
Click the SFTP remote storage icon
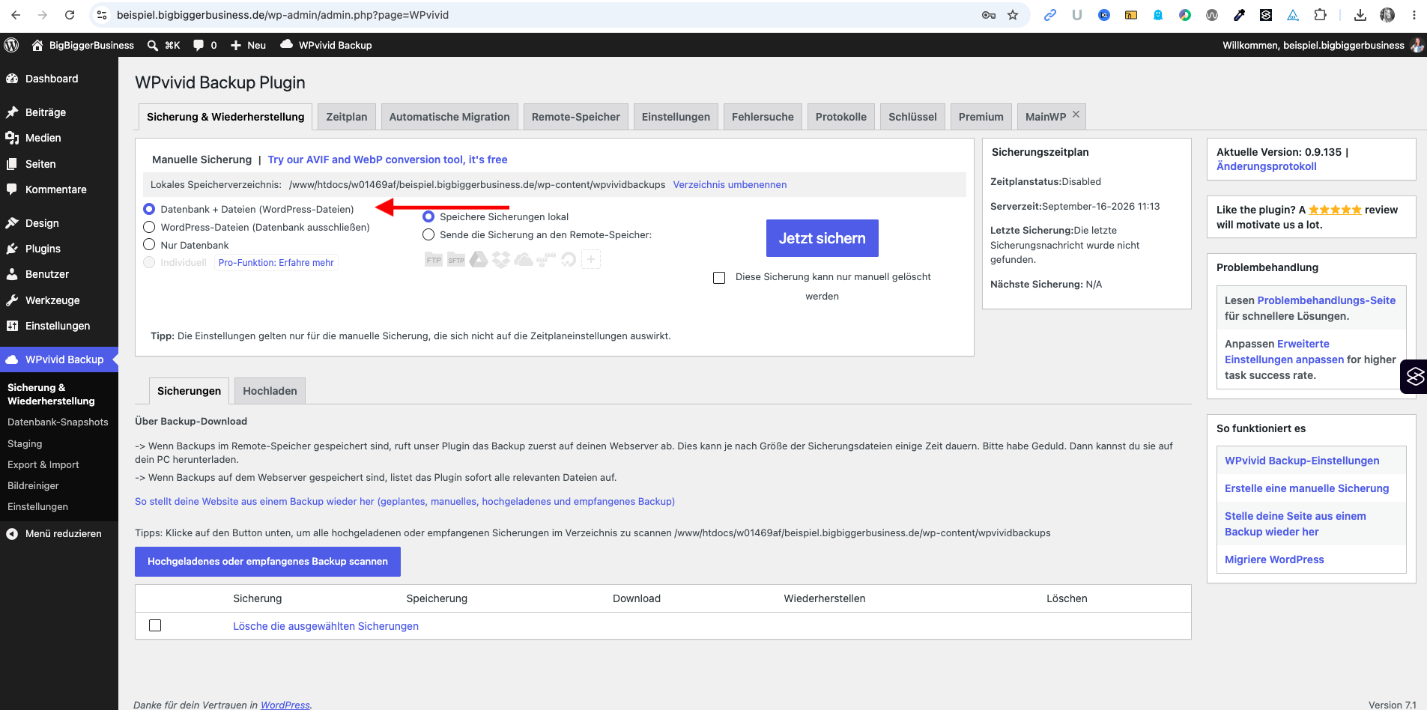click(456, 260)
